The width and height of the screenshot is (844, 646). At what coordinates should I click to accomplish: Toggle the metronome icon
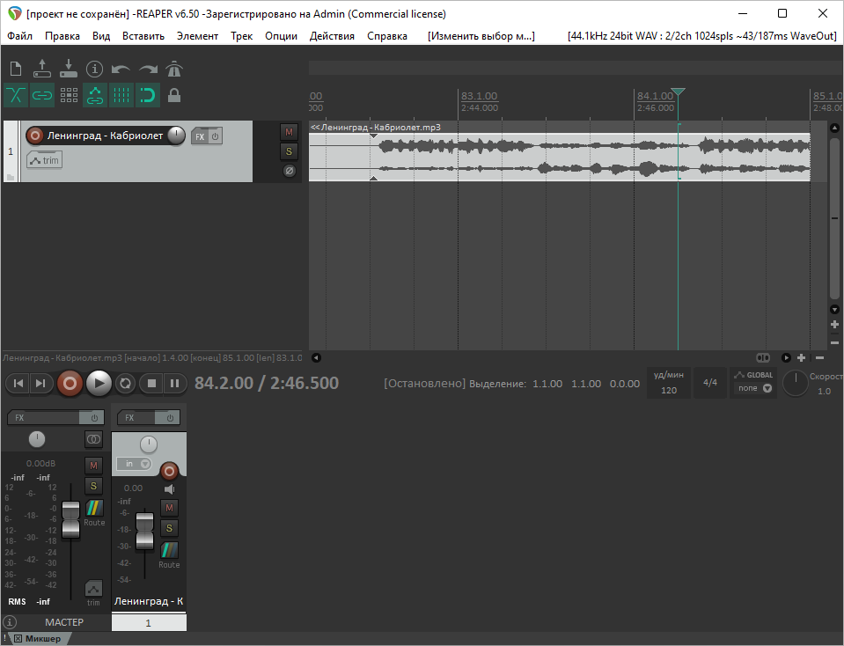(174, 69)
